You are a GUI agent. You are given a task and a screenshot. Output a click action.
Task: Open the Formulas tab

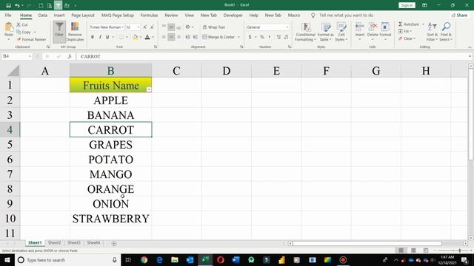(149, 15)
